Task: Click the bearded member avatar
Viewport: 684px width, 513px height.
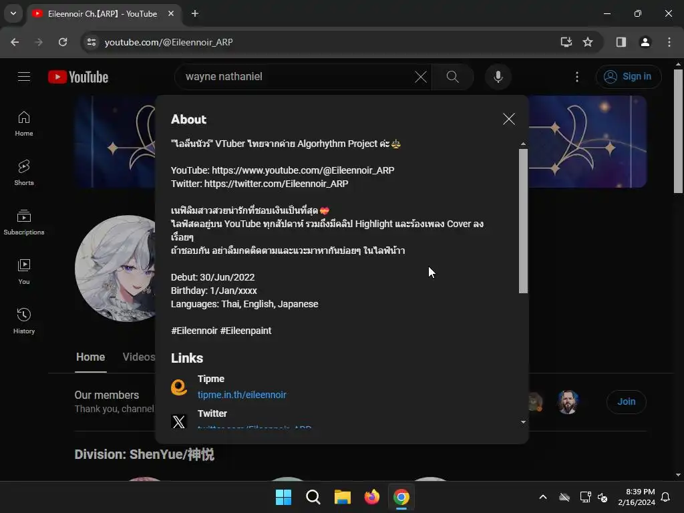Action: pos(568,401)
